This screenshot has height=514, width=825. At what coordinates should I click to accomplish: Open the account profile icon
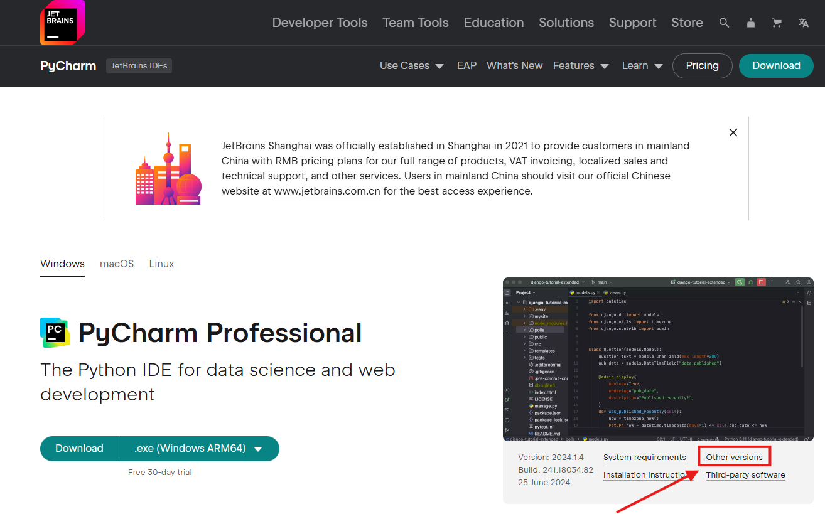[x=751, y=23]
